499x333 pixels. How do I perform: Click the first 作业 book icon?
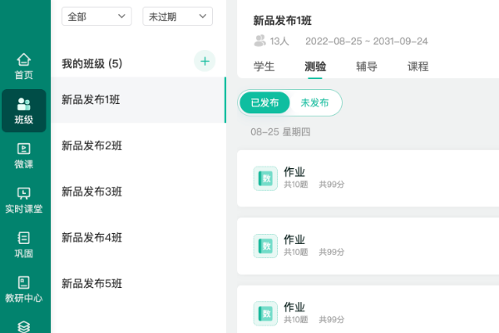pyautogui.click(x=265, y=178)
